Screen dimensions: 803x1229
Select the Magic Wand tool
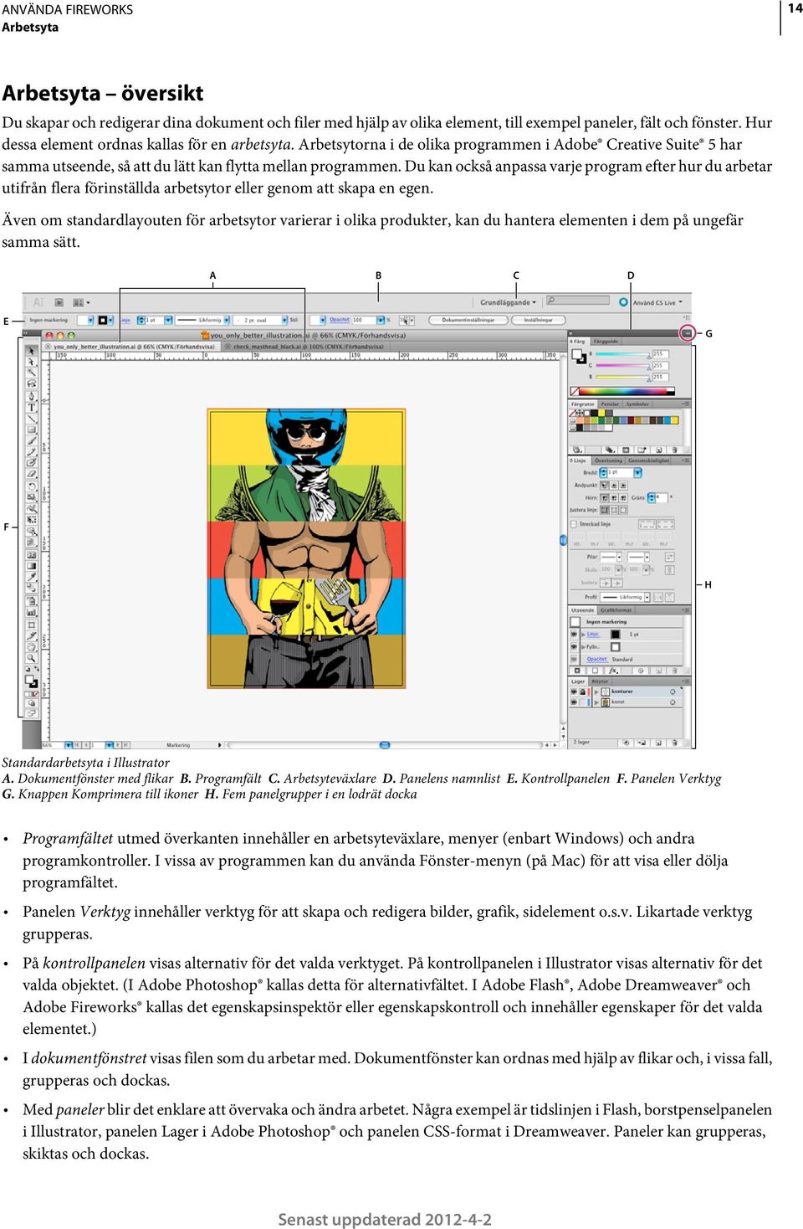click(x=32, y=373)
